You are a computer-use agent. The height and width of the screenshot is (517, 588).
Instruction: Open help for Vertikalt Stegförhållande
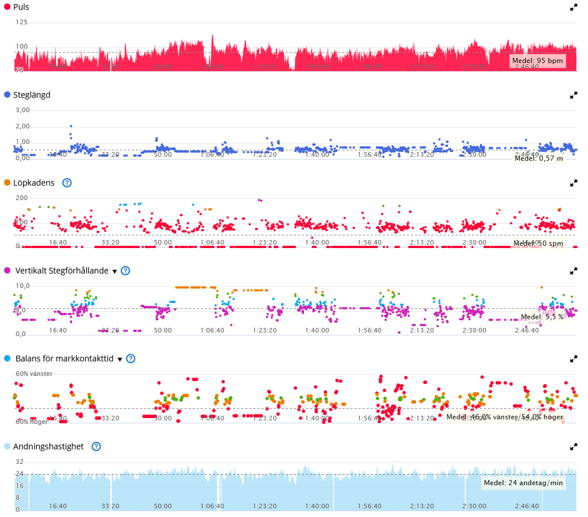pos(125,271)
